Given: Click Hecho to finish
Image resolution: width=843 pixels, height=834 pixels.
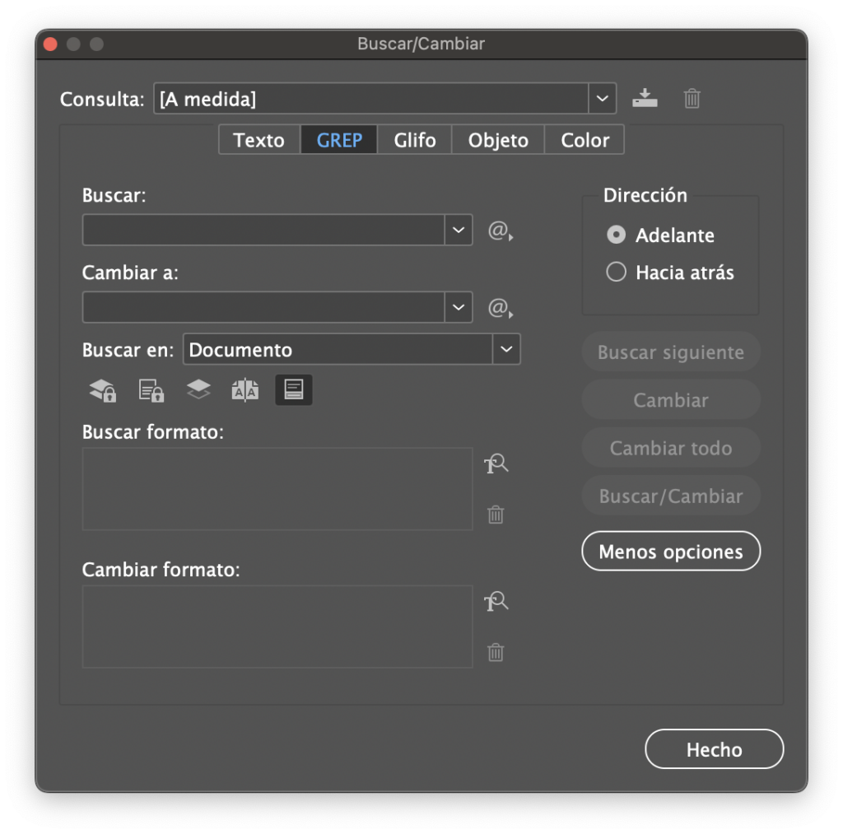Looking at the screenshot, I should coord(714,749).
